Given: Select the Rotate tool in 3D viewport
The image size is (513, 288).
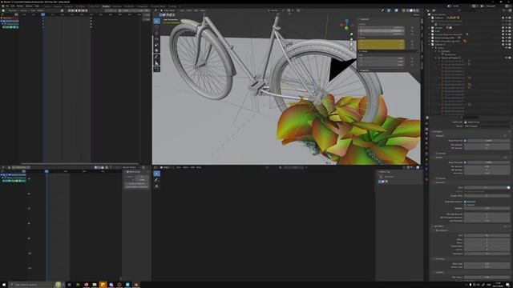Looking at the screenshot, I should [x=157, y=39].
